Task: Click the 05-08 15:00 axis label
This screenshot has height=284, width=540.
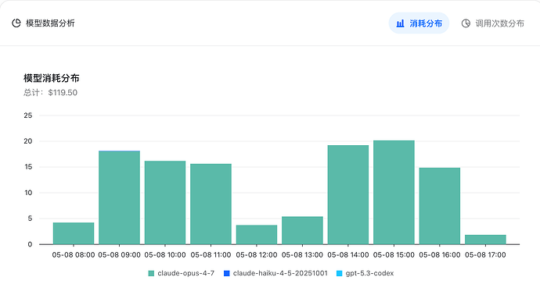Action: [394, 255]
